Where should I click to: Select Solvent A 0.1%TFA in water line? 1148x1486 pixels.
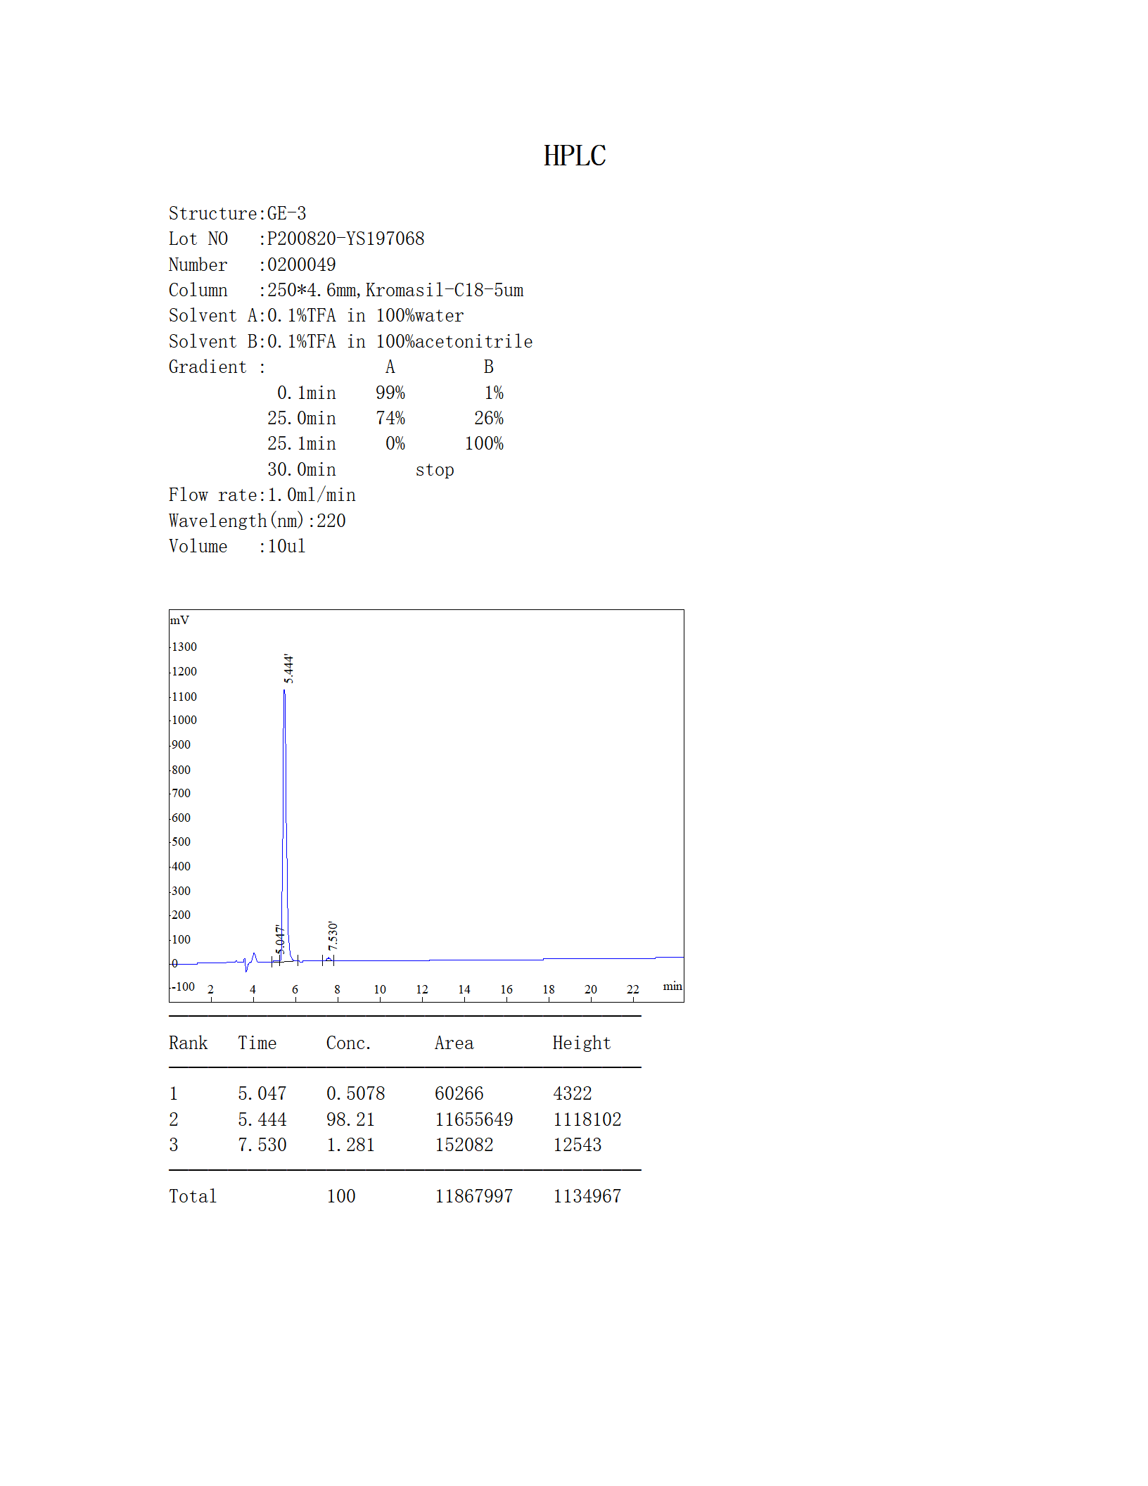(x=315, y=315)
